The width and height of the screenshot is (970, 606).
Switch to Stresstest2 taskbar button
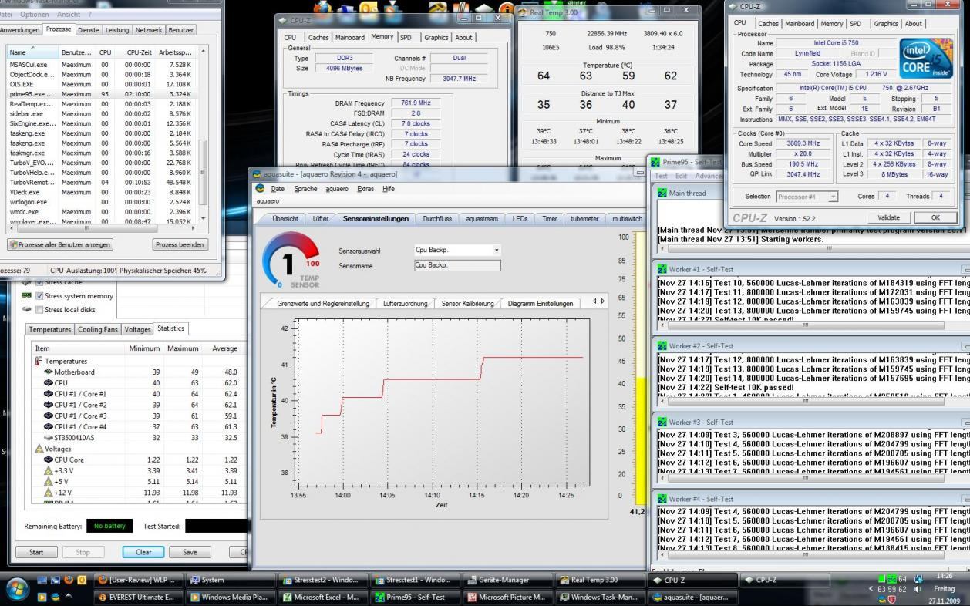[322, 580]
